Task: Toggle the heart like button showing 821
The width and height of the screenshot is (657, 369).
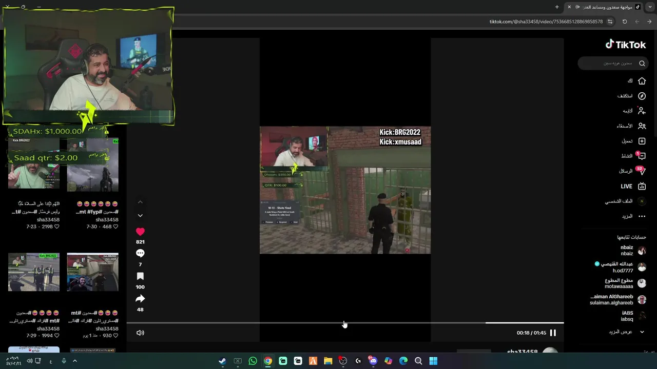Action: tap(140, 232)
